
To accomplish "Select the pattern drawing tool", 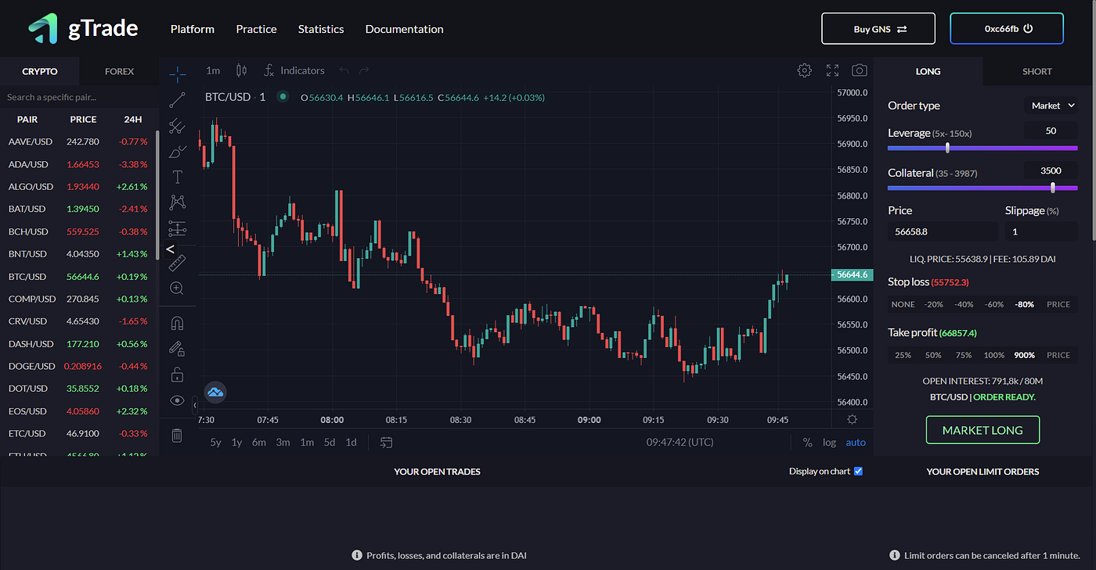I will 178,203.
